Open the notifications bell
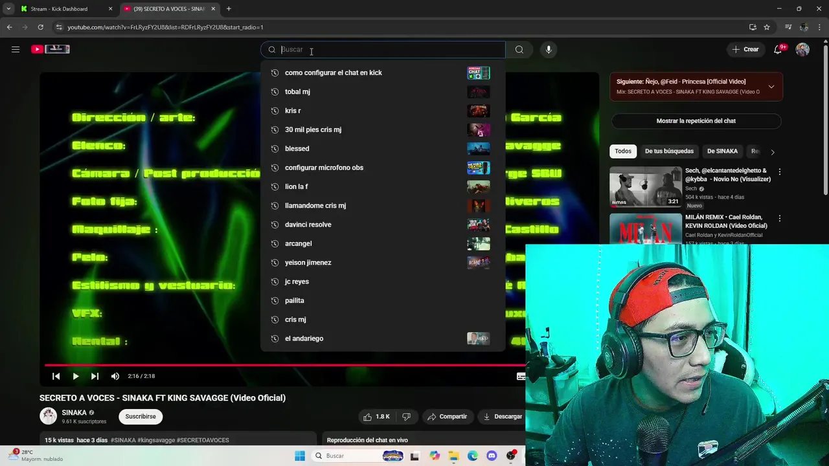Viewport: 829px width, 466px height. 778,49
